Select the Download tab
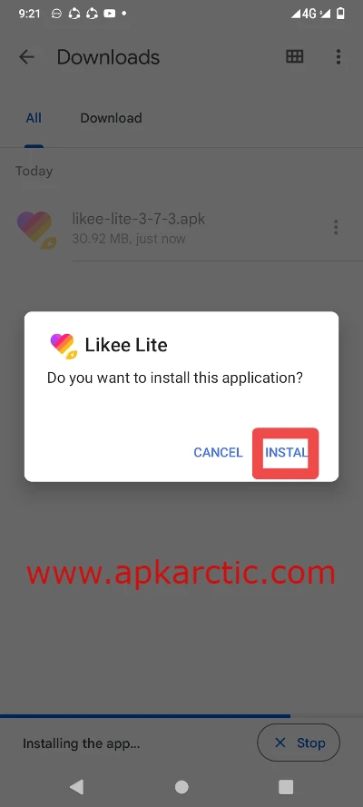The image size is (363, 807). [111, 118]
